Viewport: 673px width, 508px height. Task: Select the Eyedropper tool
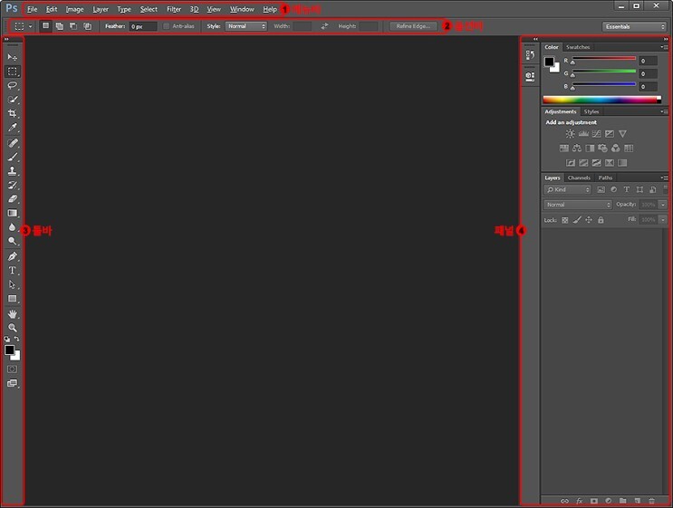tap(12, 128)
